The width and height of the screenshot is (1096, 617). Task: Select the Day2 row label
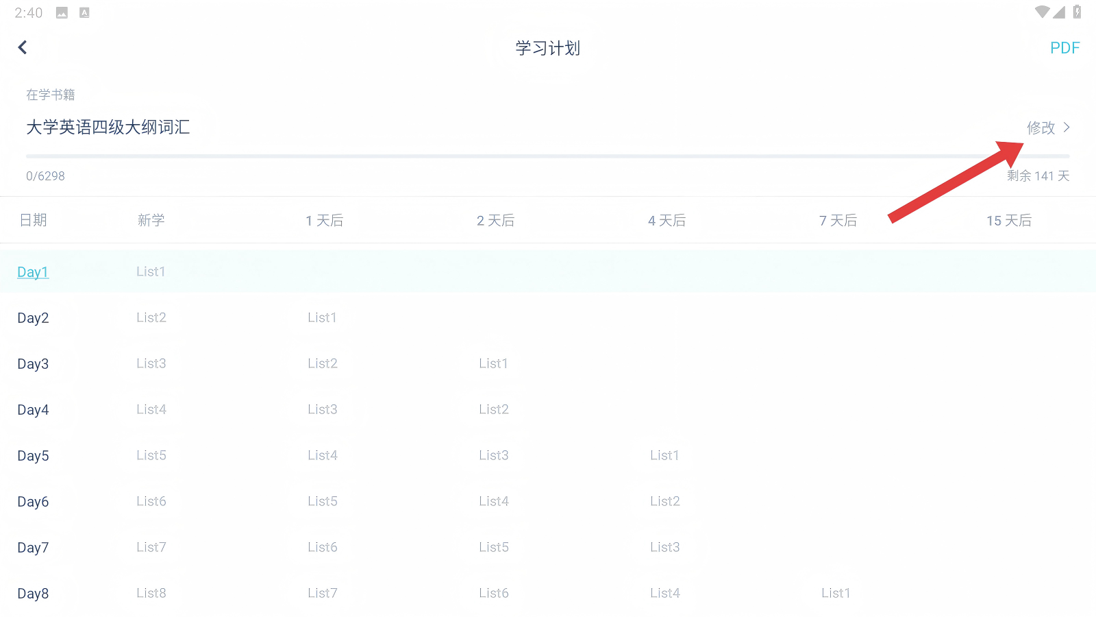[x=33, y=318]
